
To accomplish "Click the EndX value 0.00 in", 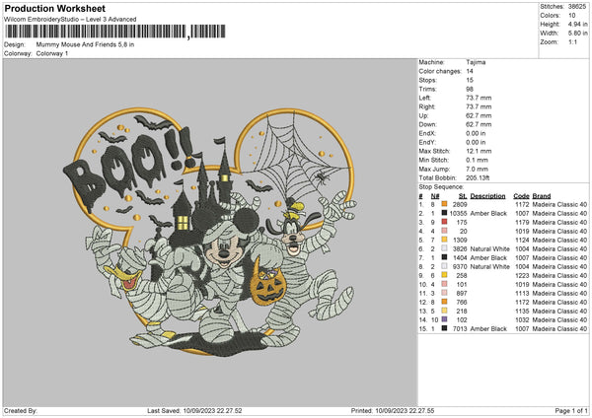I will (476, 133).
